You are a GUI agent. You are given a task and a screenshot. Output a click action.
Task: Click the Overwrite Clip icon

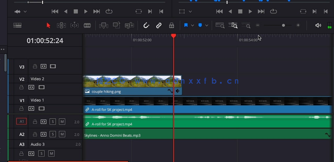coord(116,25)
